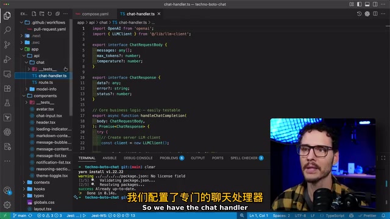
Task: Create a new folder in the Explorer
Action: [42, 14]
